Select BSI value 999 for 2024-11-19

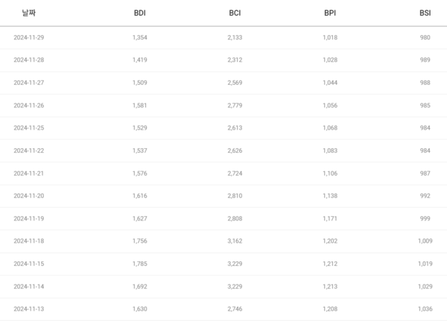coord(425,219)
